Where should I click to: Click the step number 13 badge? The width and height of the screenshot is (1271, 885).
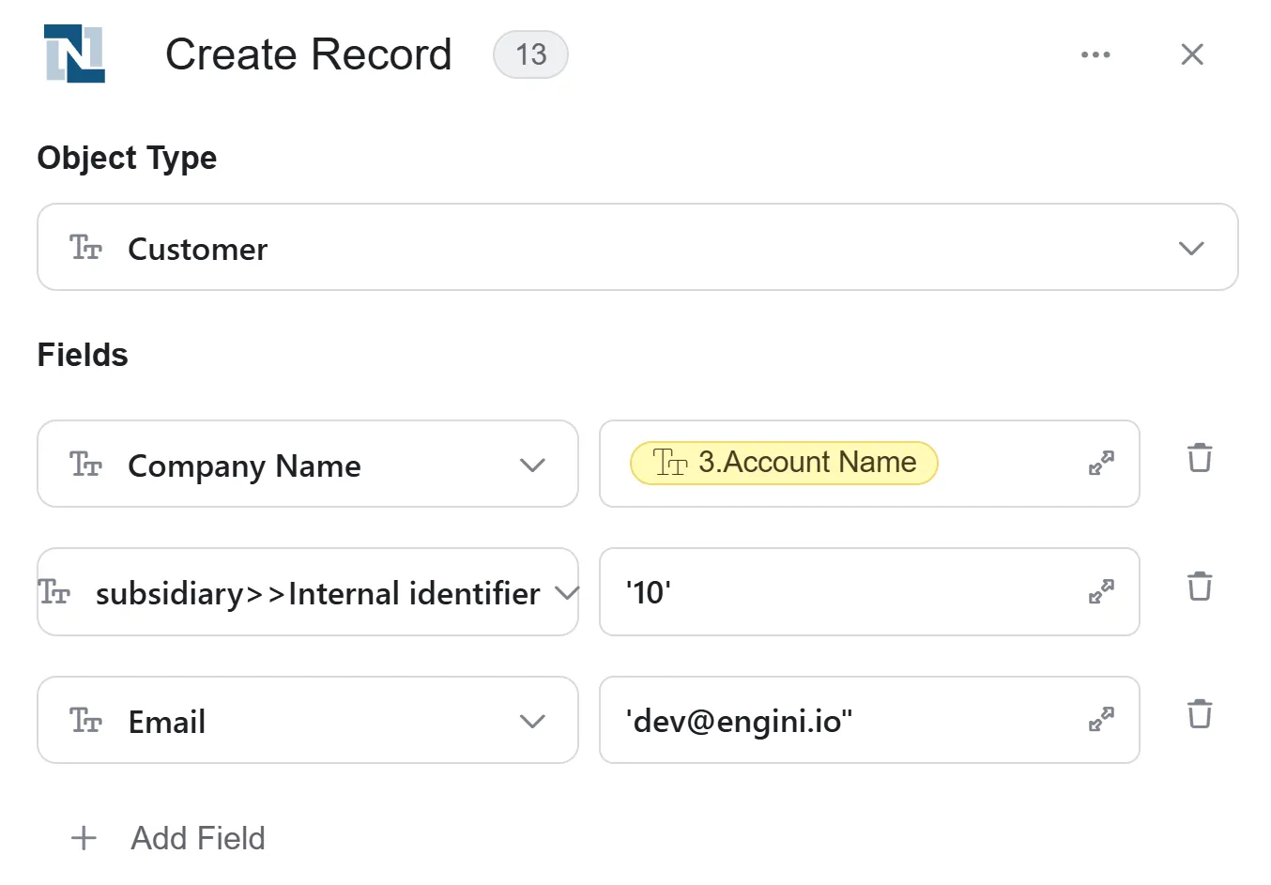530,54
